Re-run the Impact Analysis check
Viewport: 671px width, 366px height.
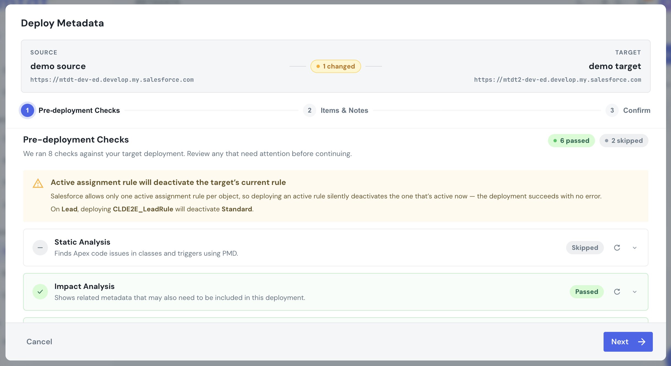point(617,292)
